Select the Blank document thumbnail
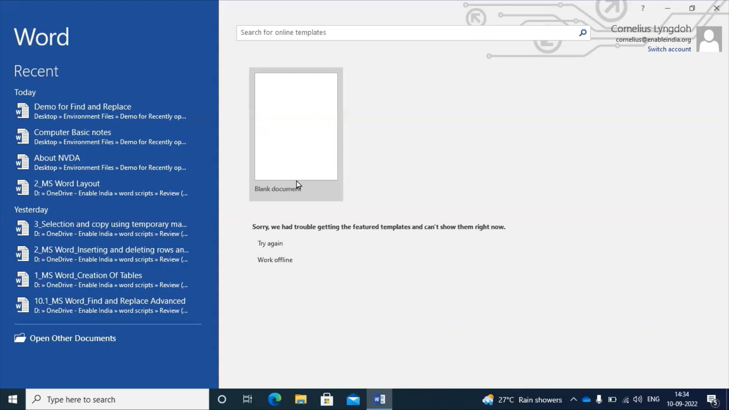 (x=296, y=127)
